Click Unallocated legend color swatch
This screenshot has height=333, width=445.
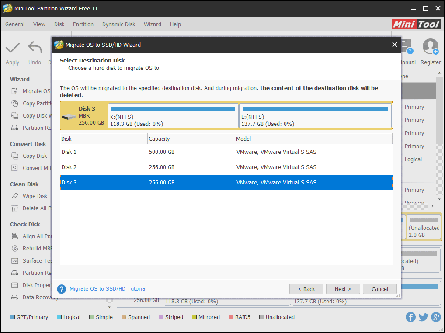(x=262, y=317)
